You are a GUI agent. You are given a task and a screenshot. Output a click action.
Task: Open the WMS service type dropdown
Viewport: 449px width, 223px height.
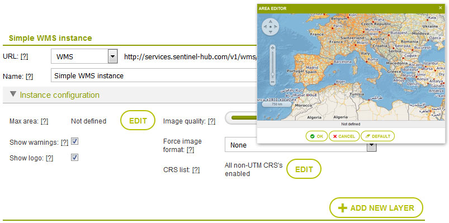112,56
